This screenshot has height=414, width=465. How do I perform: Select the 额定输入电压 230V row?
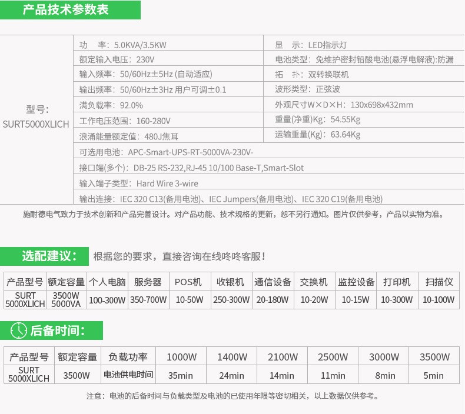coord(117,59)
